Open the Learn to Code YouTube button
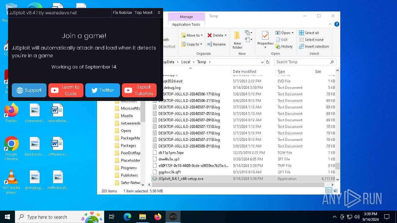This screenshot has height=223, width=397. (66, 90)
